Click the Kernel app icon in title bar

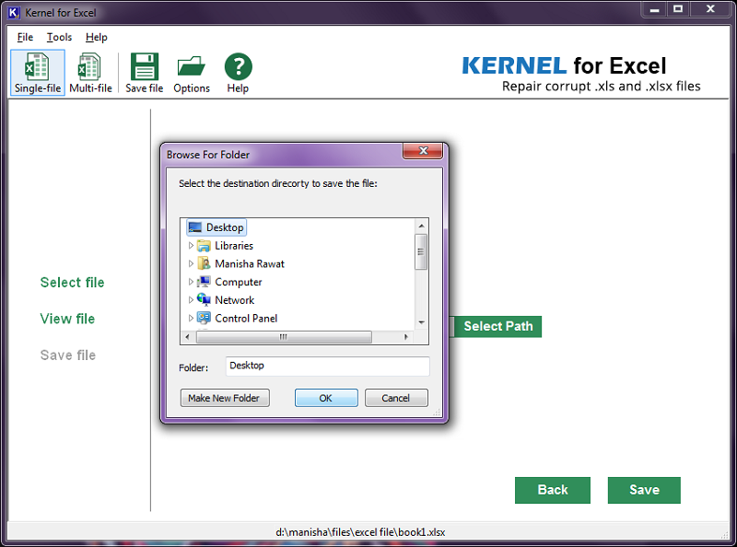click(x=14, y=13)
